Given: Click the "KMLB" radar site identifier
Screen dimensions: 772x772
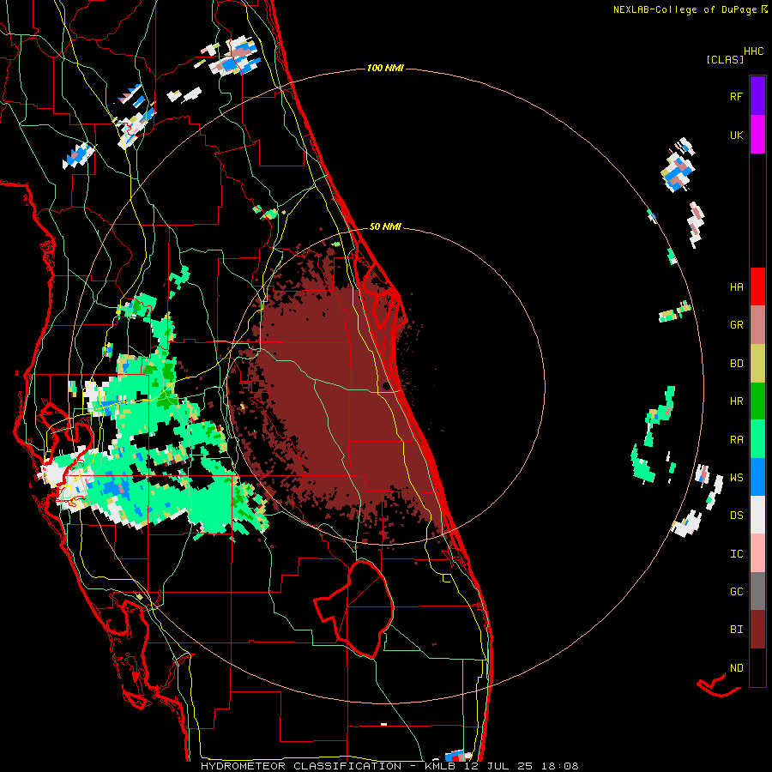Looking at the screenshot, I should (x=440, y=766).
